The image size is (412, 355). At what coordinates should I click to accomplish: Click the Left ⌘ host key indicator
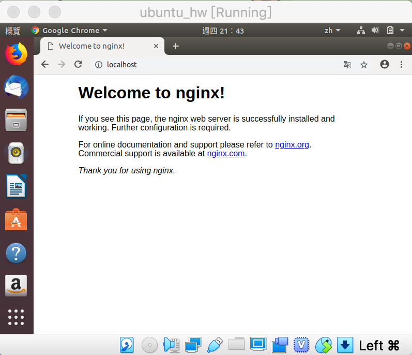click(x=379, y=345)
